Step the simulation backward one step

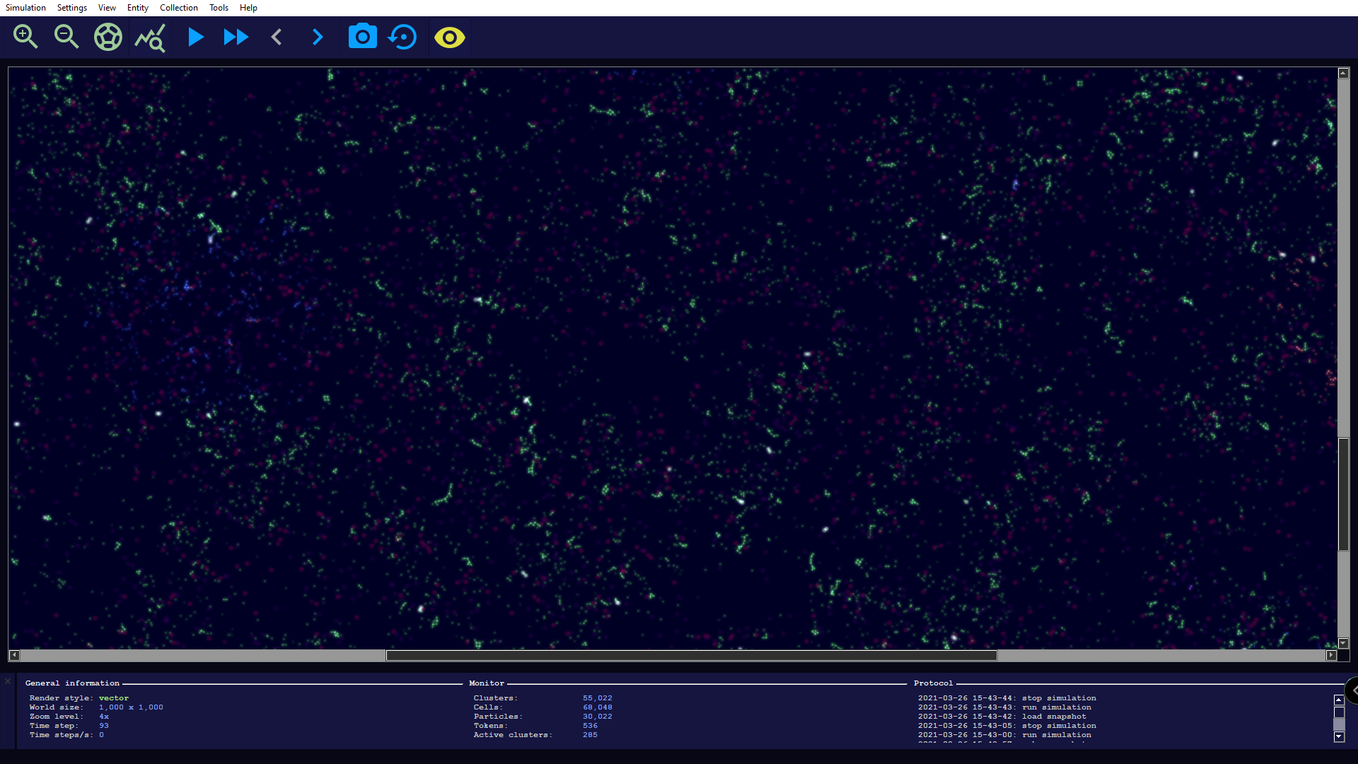click(x=277, y=37)
